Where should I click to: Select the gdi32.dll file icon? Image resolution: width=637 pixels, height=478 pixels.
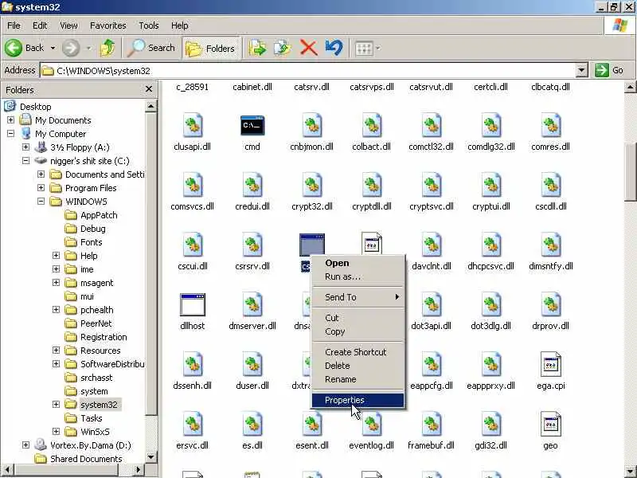tap(491, 424)
